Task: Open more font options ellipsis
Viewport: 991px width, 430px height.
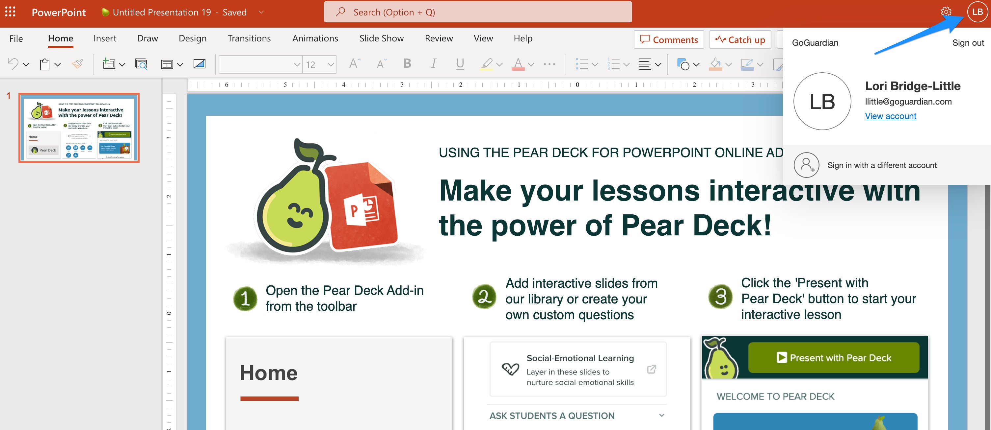Action: (x=549, y=64)
